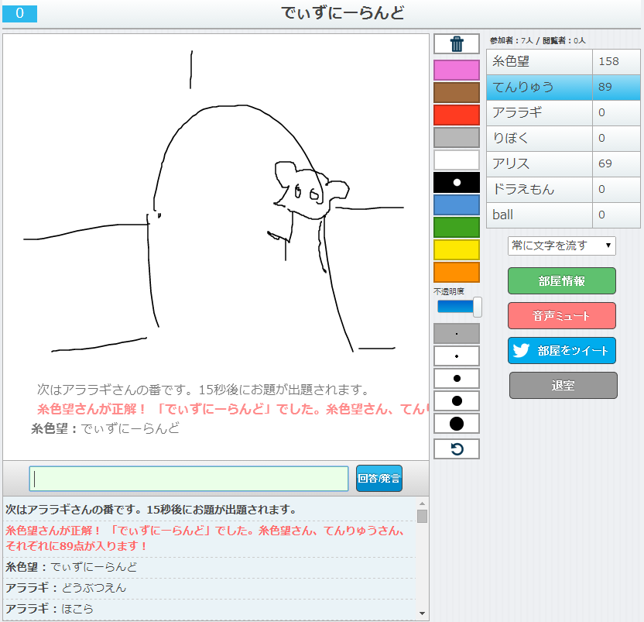Mute audio with 音声ミュート button
The height and width of the screenshot is (622, 644).
pyautogui.click(x=561, y=316)
